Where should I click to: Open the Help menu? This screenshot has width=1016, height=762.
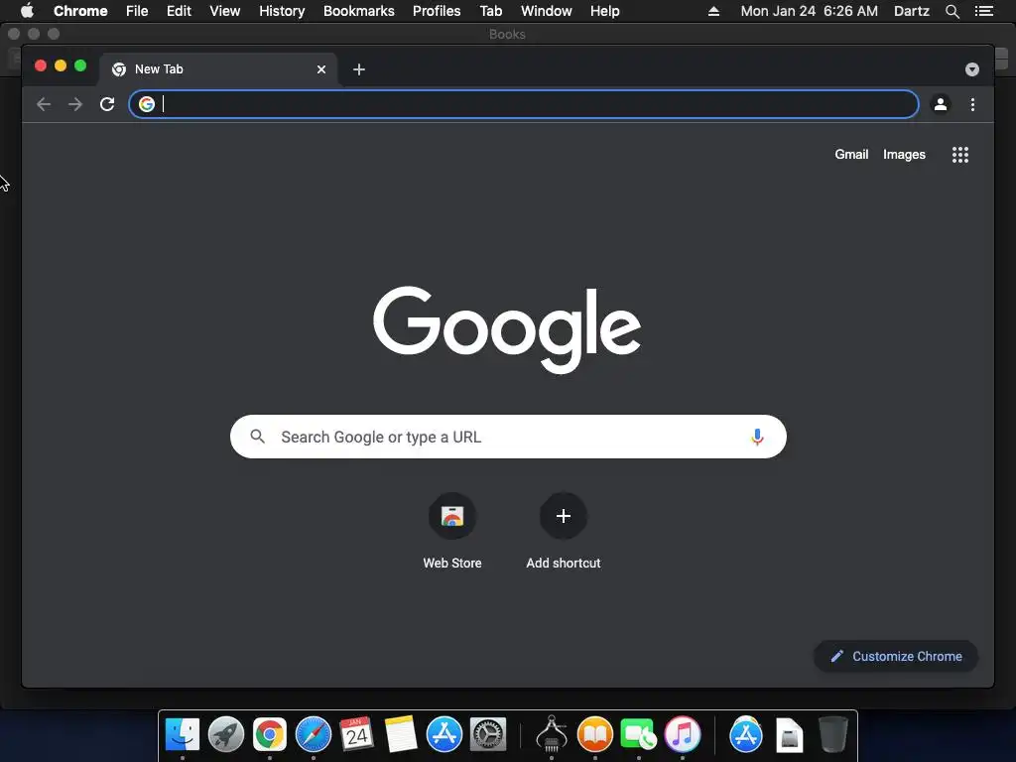604,11
